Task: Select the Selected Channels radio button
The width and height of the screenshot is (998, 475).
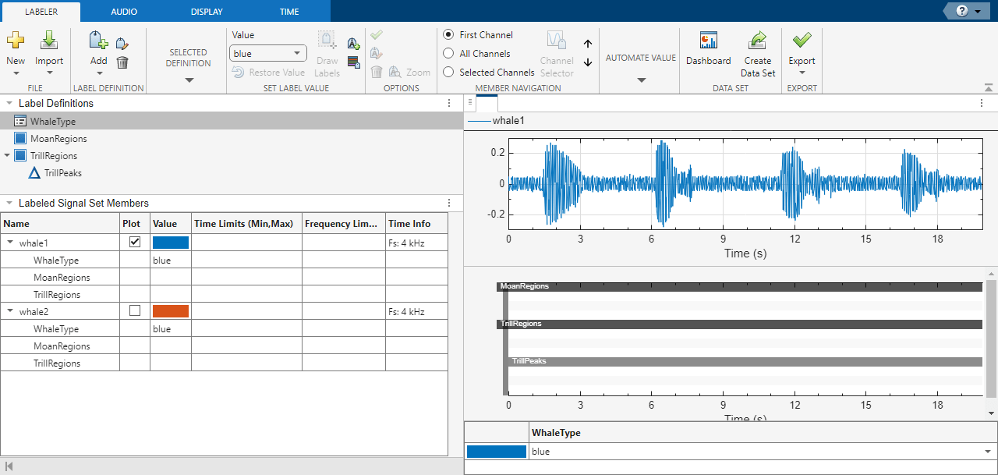Action: click(x=448, y=73)
